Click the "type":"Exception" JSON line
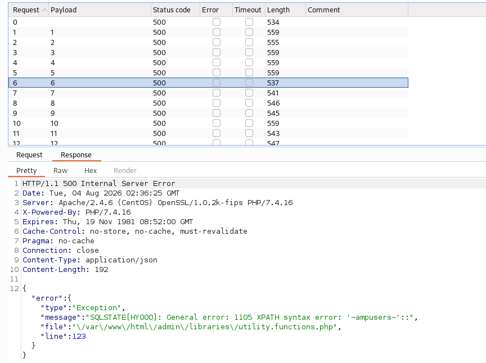The height and width of the screenshot is (363, 486). point(83,307)
